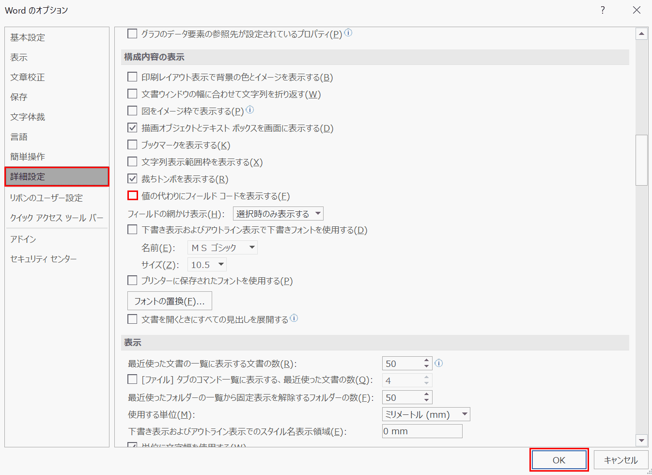Click the help question mark icon
The width and height of the screenshot is (652, 475).
pyautogui.click(x=603, y=10)
